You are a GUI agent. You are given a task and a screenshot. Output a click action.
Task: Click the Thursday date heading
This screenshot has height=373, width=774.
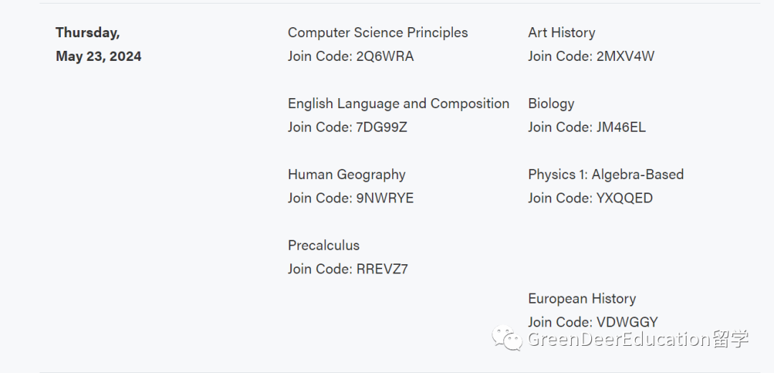[x=88, y=33]
